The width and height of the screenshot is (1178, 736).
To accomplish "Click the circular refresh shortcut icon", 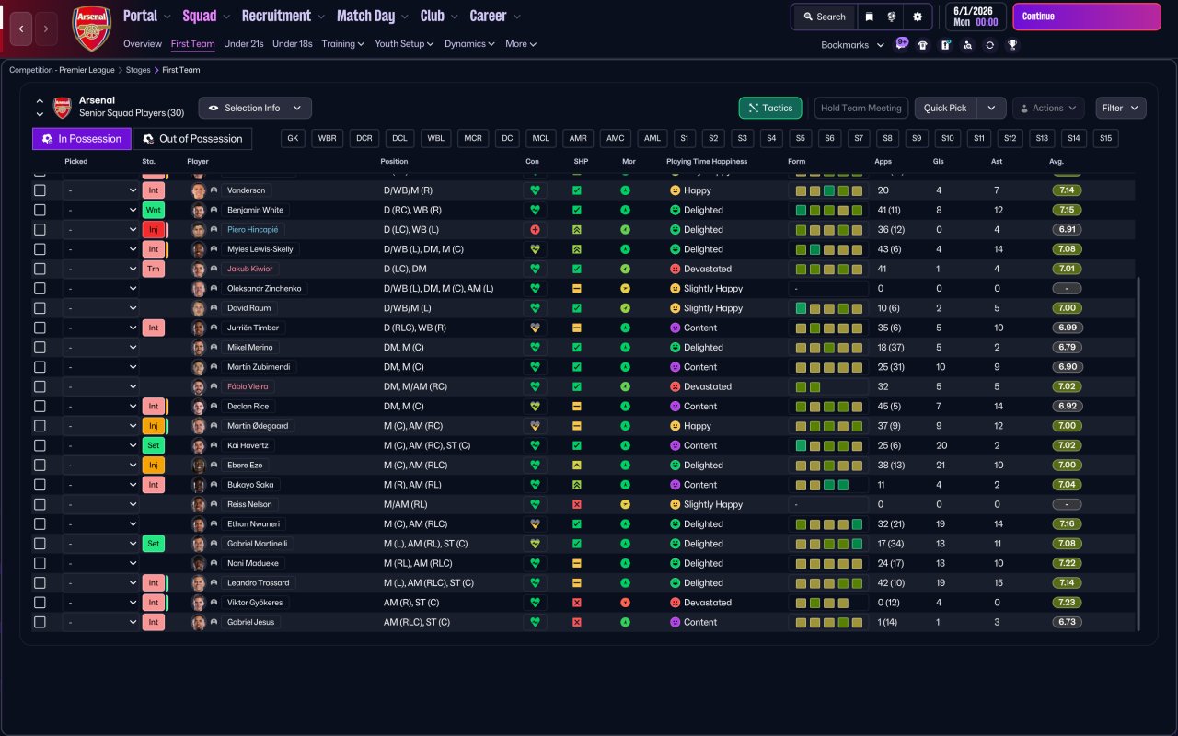I will [989, 45].
